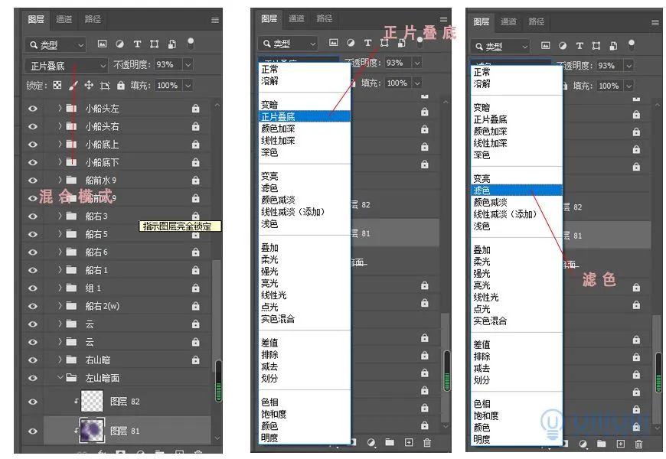Screen dimensions: 666x459
Task: Click fill 100% field in left panel
Action: click(168, 86)
